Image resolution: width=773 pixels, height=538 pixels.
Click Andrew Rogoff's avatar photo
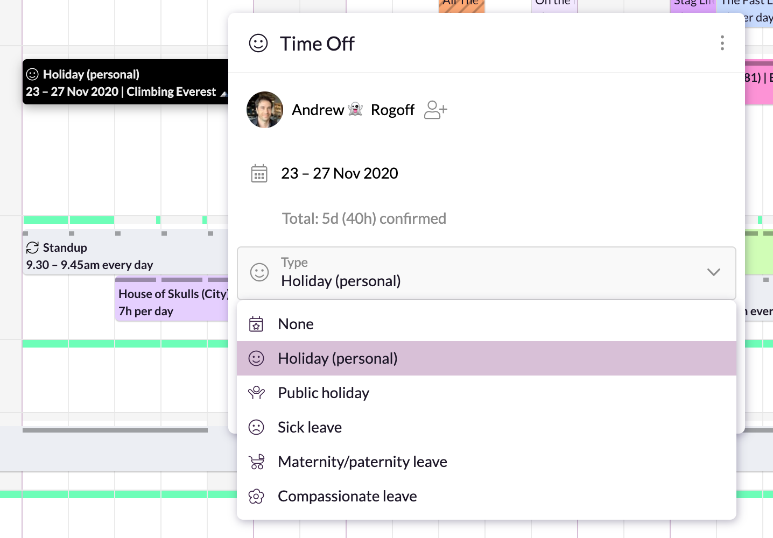pos(264,110)
